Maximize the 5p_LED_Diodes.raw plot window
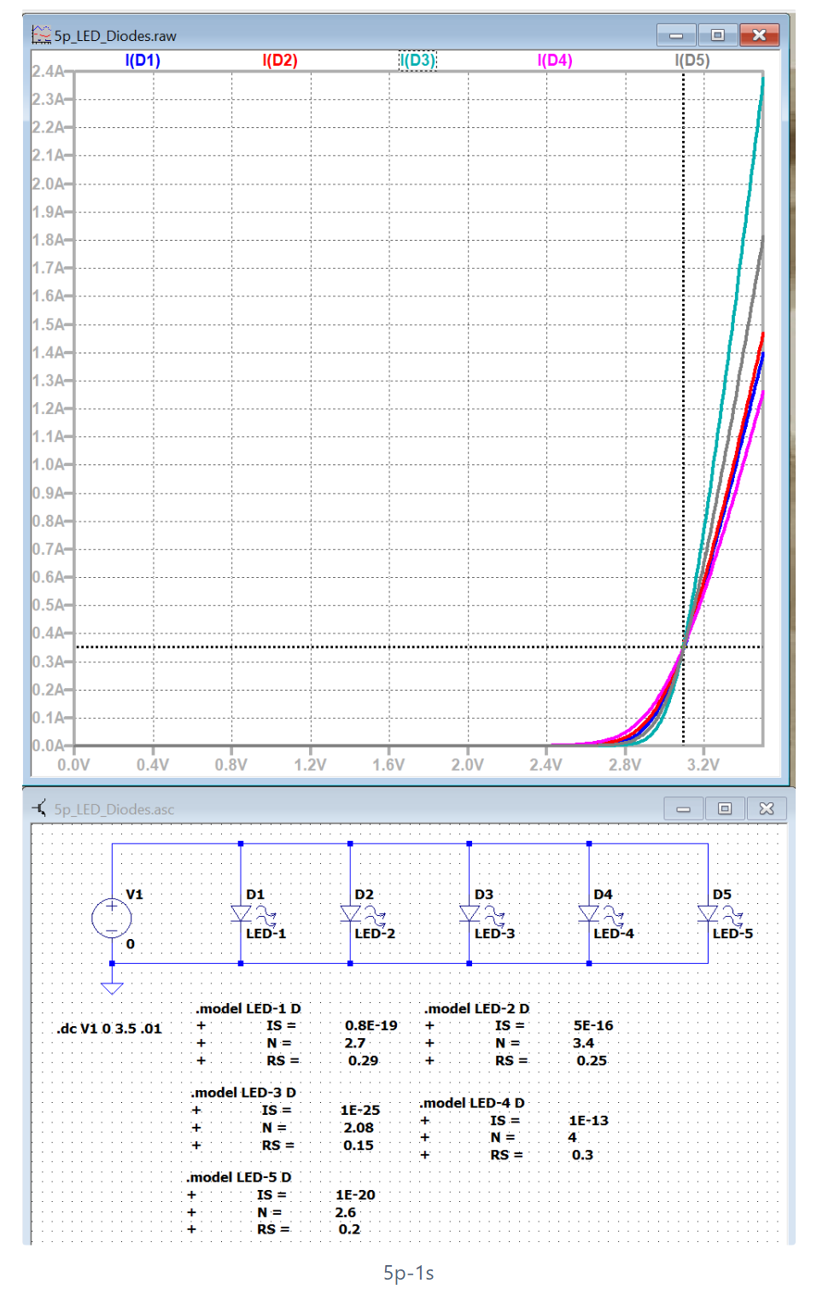Screen dimensions: 817x1295 718,35
